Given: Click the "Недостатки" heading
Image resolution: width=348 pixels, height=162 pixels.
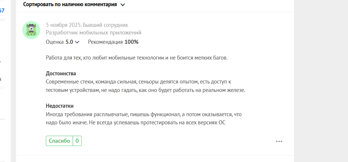Looking at the screenshot, I should click(60, 106).
